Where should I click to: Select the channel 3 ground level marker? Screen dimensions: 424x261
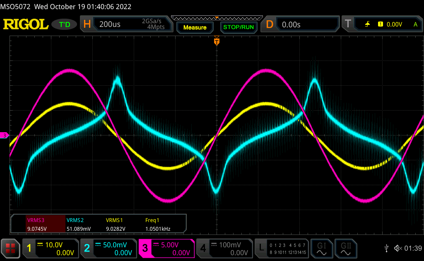[x=5, y=135]
